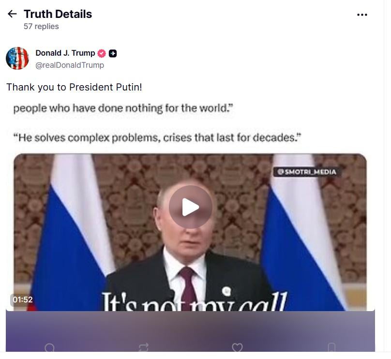This screenshot has width=391, height=359.
Task: Reply using the speech bubble icon
Action: point(49,347)
